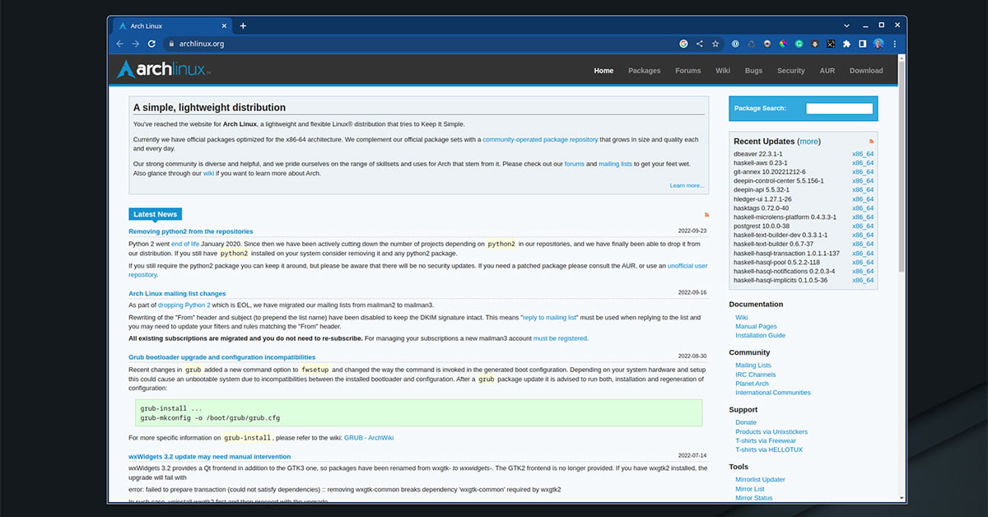Screen dimensions: 988x517
Task: Reload the page with the refresh icon
Action: pos(151,44)
